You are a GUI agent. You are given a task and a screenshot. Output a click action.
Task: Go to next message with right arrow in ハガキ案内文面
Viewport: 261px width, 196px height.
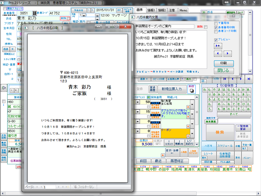coord(228,54)
